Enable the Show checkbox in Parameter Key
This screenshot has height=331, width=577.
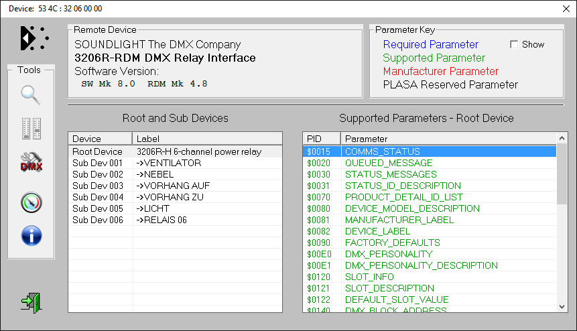coord(514,44)
